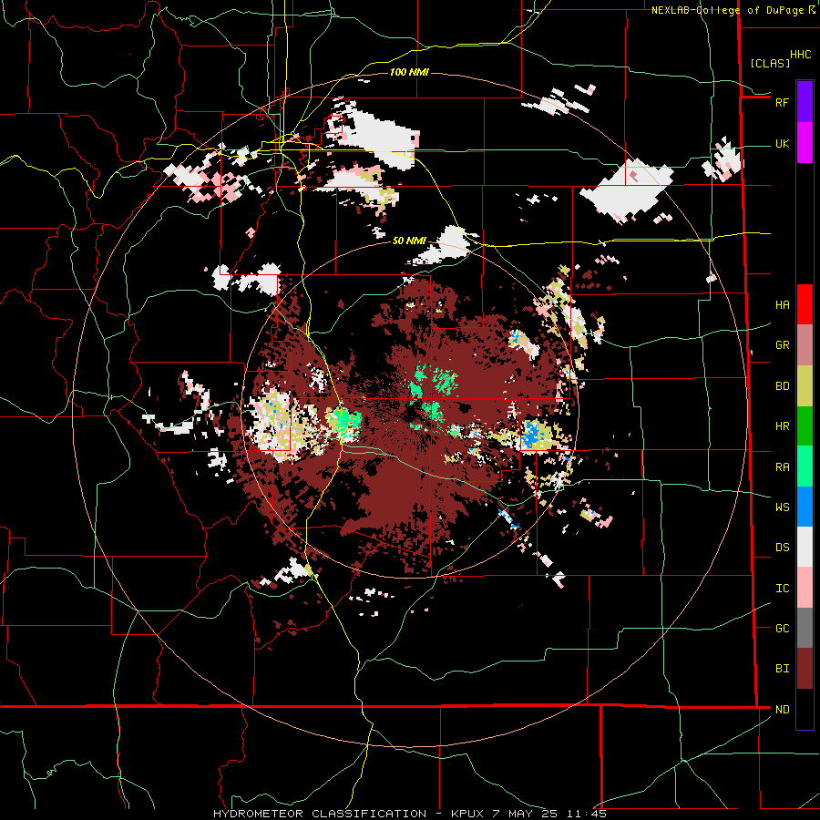Click the 50 NMI range ring label
This screenshot has height=820, width=820.
coord(409,241)
